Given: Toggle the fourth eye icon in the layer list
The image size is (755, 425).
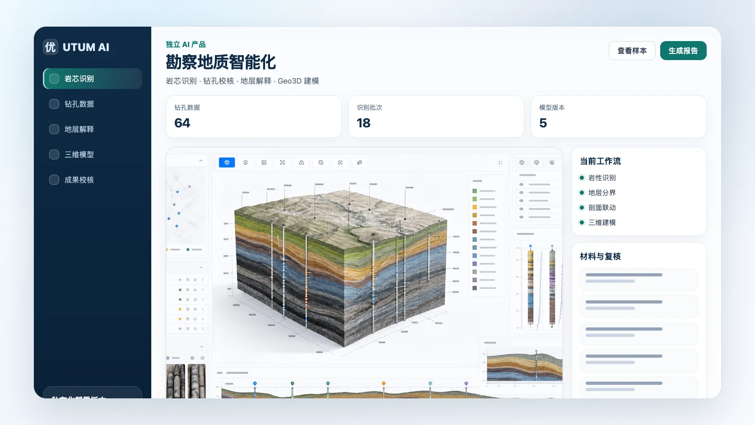Looking at the screenshot, I should pyautogui.click(x=522, y=209).
